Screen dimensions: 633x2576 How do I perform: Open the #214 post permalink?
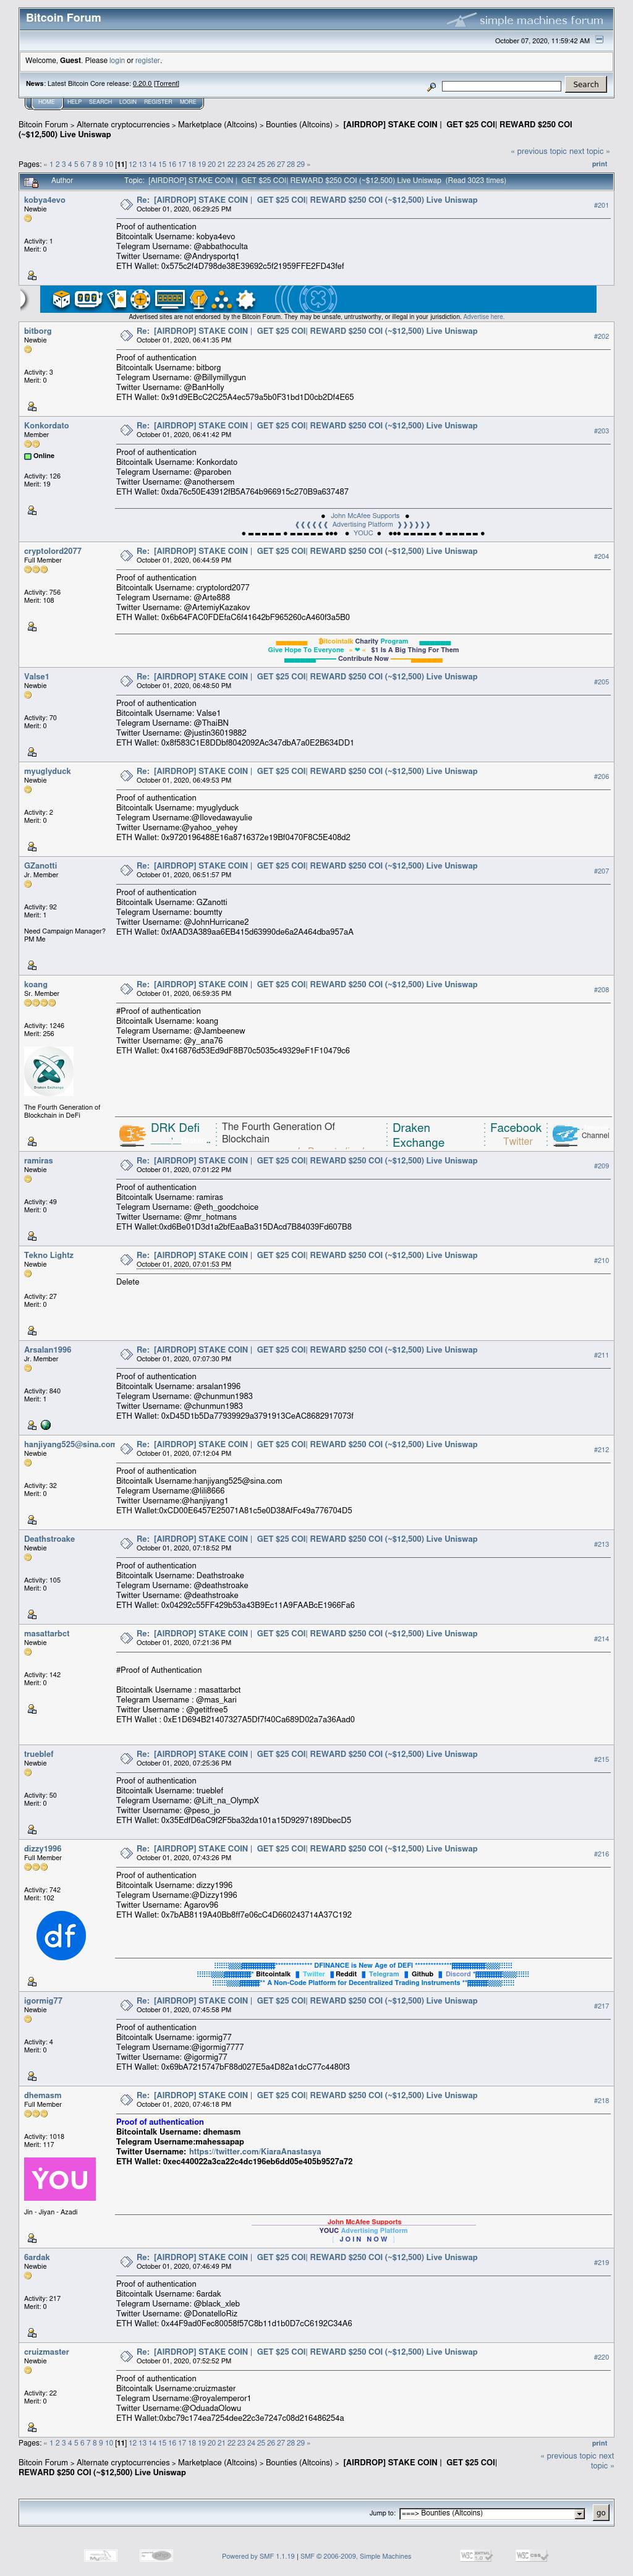601,1639
